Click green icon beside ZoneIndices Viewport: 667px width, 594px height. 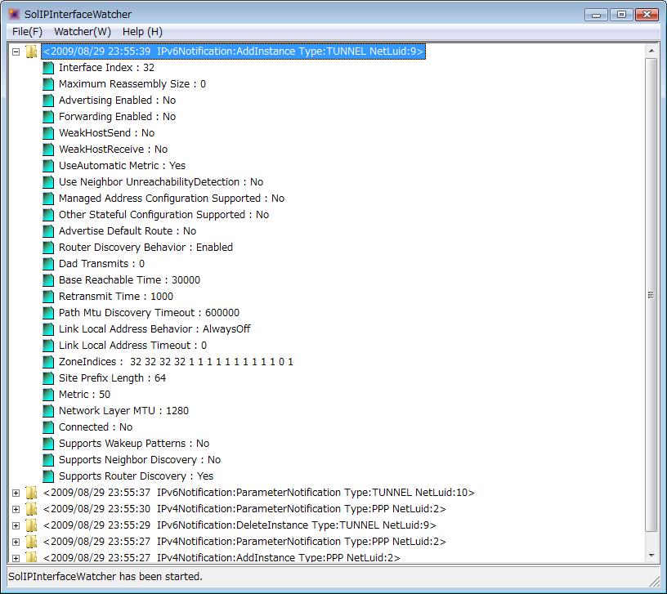48,362
